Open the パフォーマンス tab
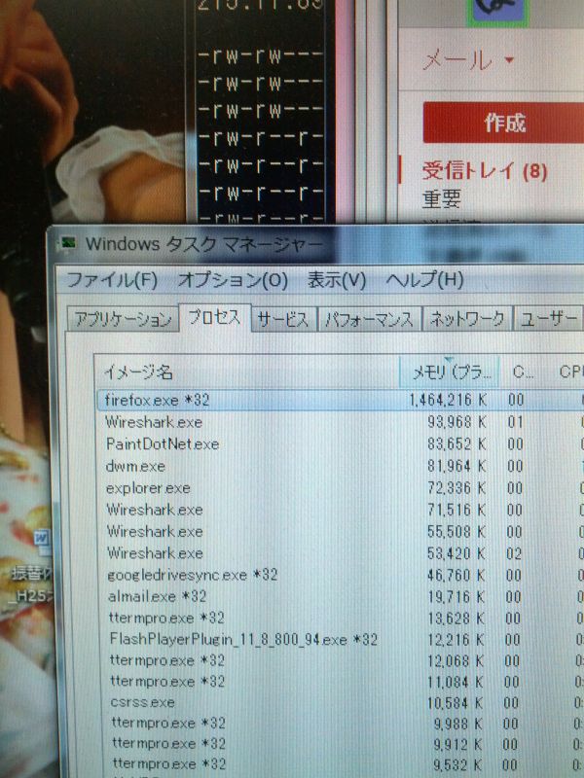Viewport: 584px width, 778px height. [370, 319]
